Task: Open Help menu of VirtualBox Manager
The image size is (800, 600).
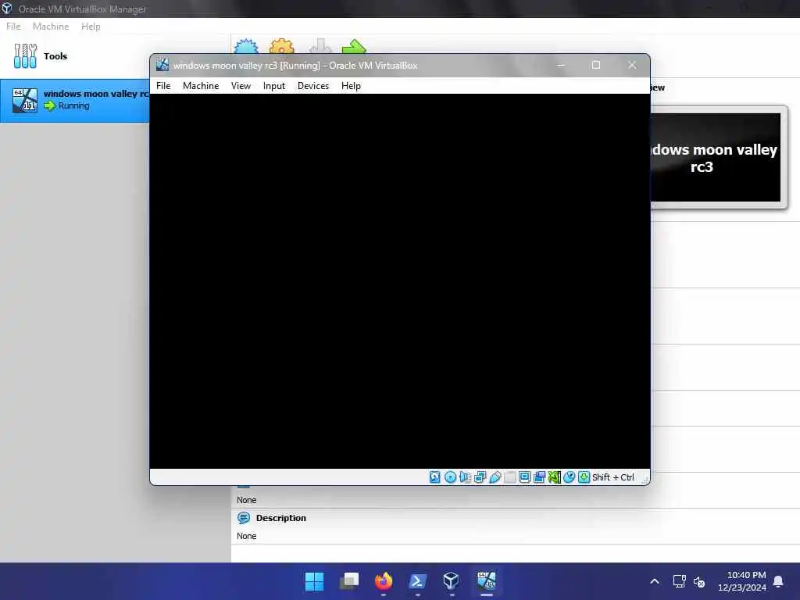Action: point(91,27)
